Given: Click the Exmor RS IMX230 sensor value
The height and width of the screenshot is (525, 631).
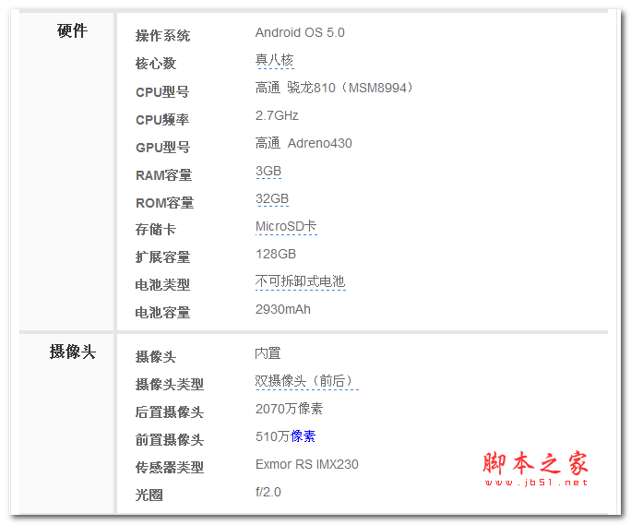Looking at the screenshot, I should [x=306, y=465].
